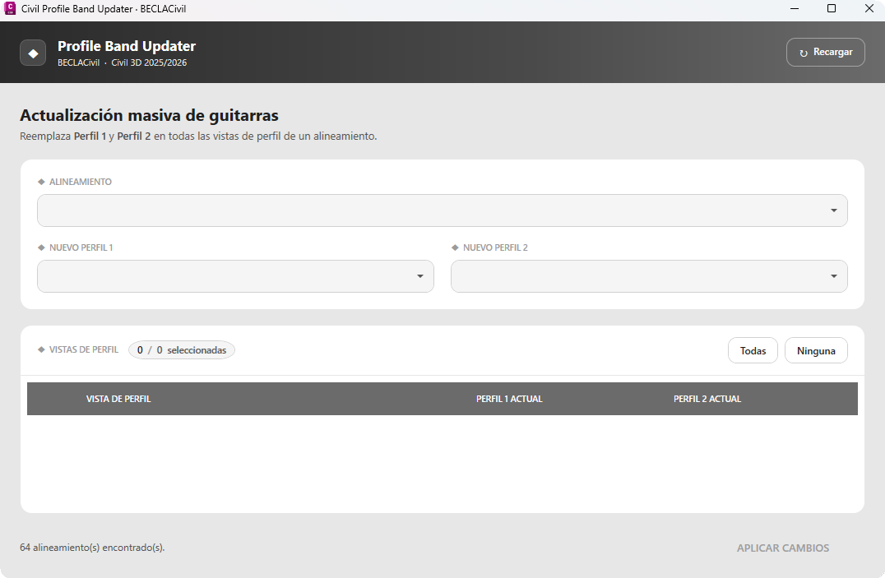Click the Civil 3D app icon in title bar
The height and width of the screenshot is (578, 885).
coord(10,8)
